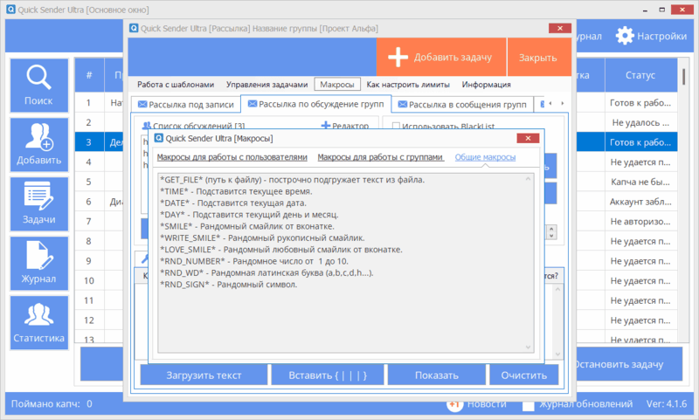Open the Журнал log sidebar icon
Image resolution: width=699 pixels, height=420 pixels.
tap(38, 262)
